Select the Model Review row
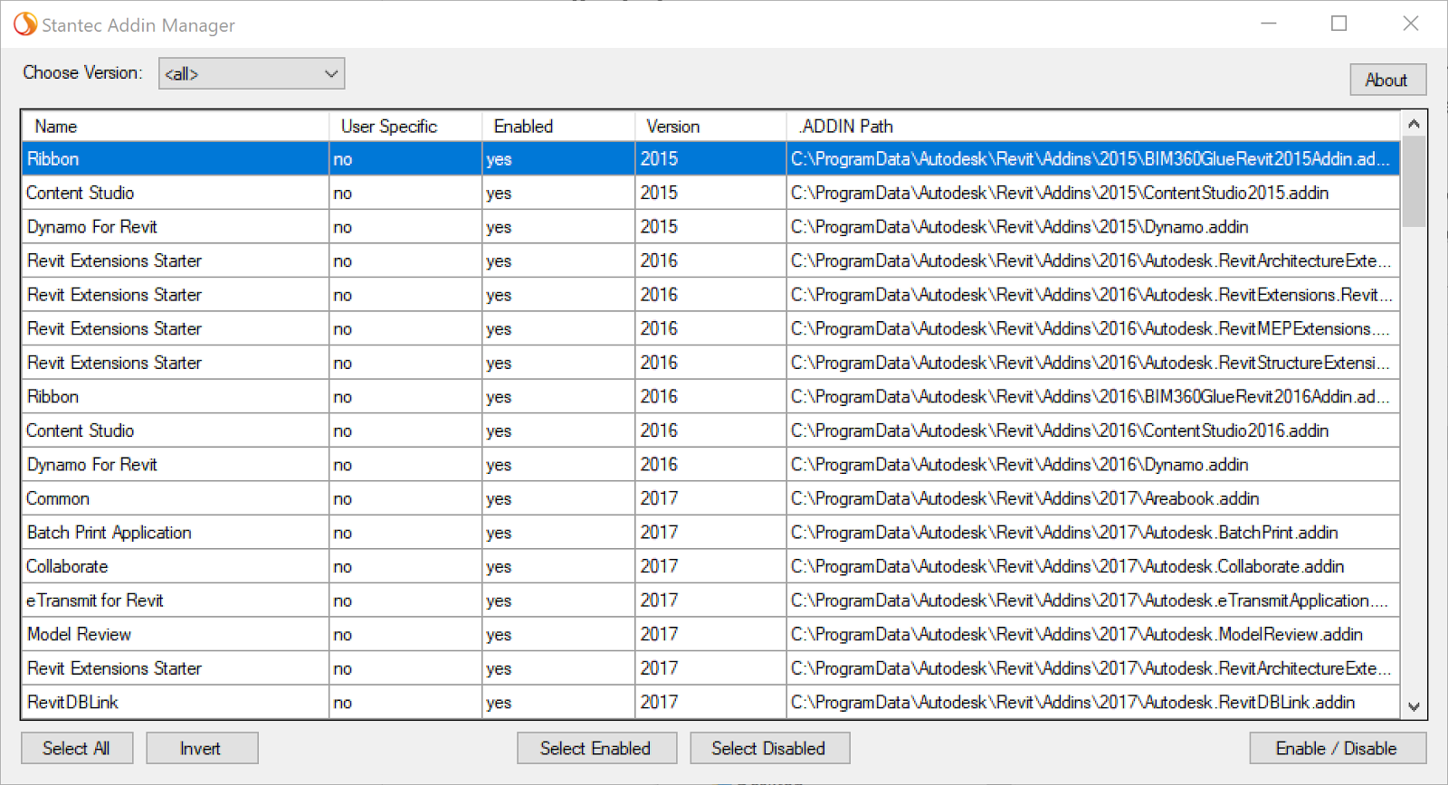The width and height of the screenshot is (1448, 785). point(710,634)
